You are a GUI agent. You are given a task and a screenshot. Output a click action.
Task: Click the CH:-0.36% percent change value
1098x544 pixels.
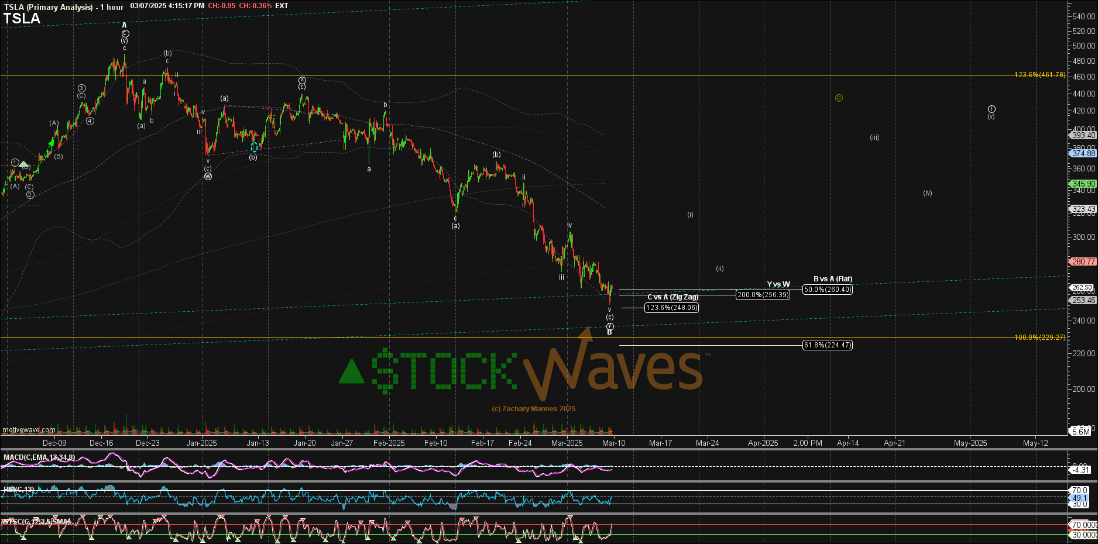click(255, 6)
